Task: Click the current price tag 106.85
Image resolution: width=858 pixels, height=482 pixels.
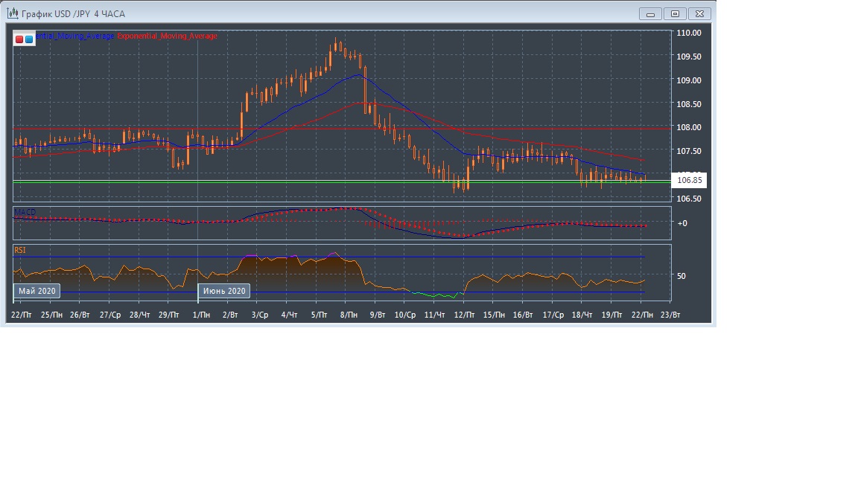Action: [688, 180]
